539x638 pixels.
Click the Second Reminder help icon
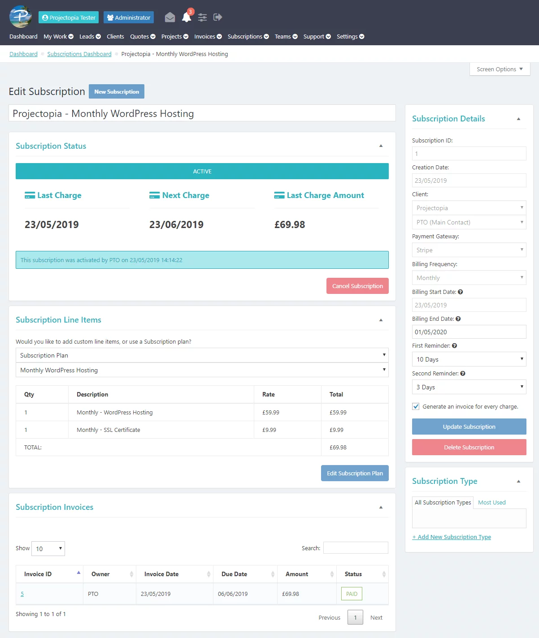click(x=463, y=374)
